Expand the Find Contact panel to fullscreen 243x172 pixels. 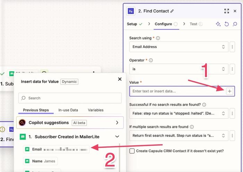227,11
